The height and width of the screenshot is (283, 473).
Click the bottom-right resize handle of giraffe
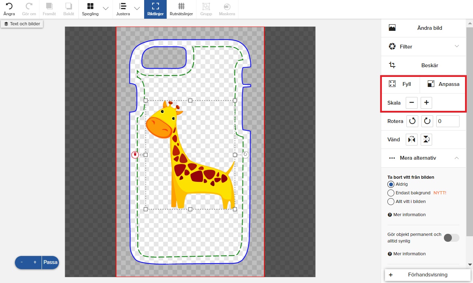pos(235,209)
